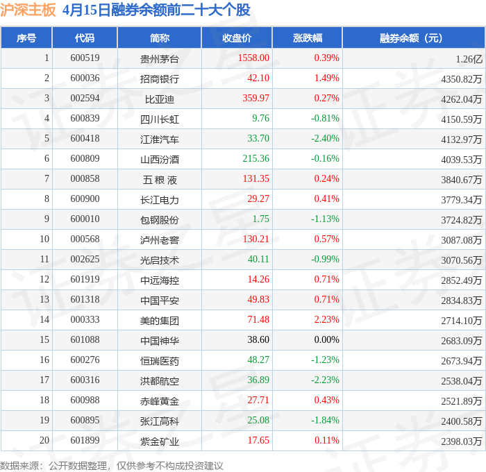Select stock code 000858
486x472 pixels.
[x=85, y=179]
